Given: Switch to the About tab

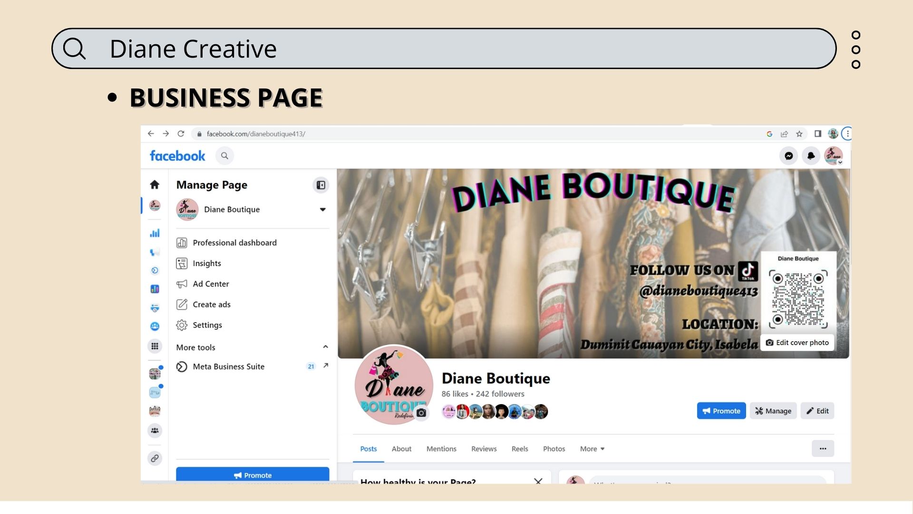Looking at the screenshot, I should pos(401,449).
